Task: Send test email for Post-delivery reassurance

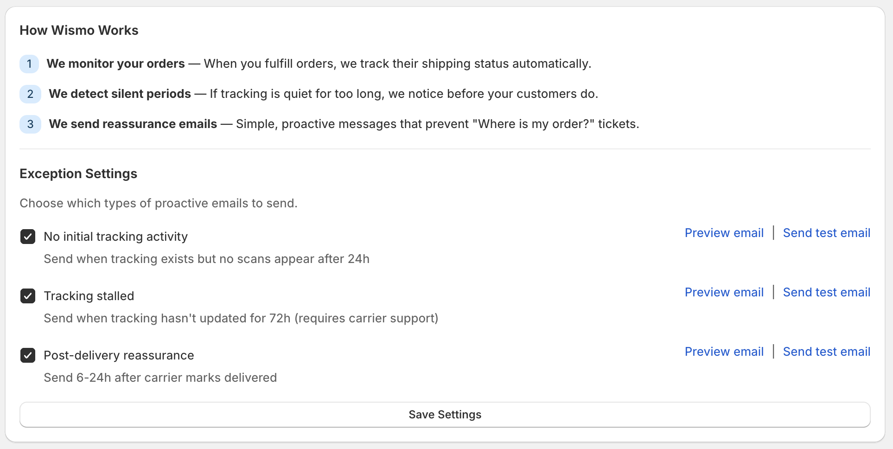Action: pyautogui.click(x=826, y=352)
